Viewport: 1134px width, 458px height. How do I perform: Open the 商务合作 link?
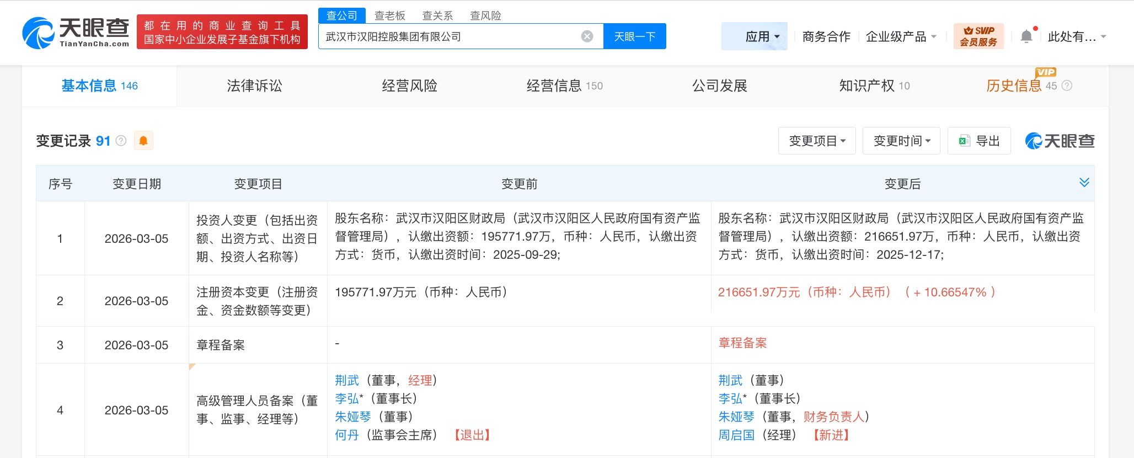click(826, 36)
